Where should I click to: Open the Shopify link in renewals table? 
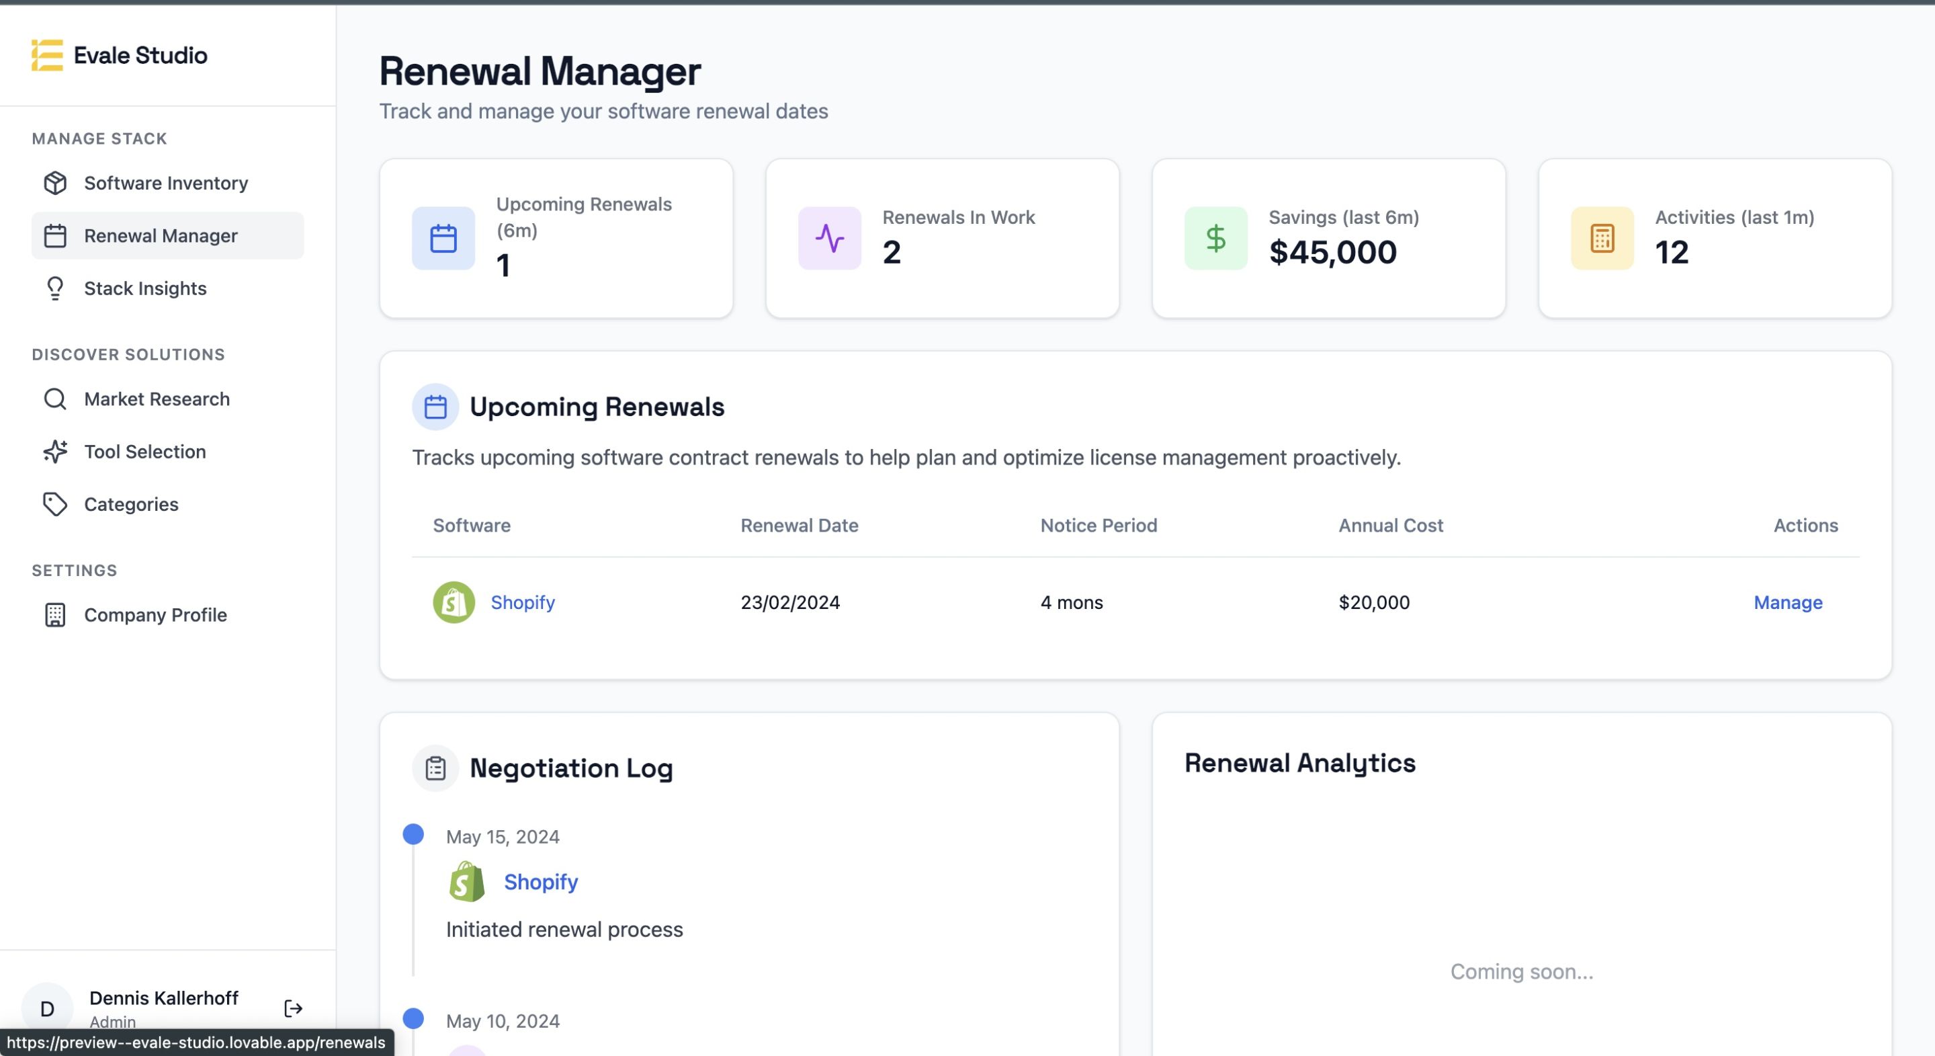pos(522,602)
